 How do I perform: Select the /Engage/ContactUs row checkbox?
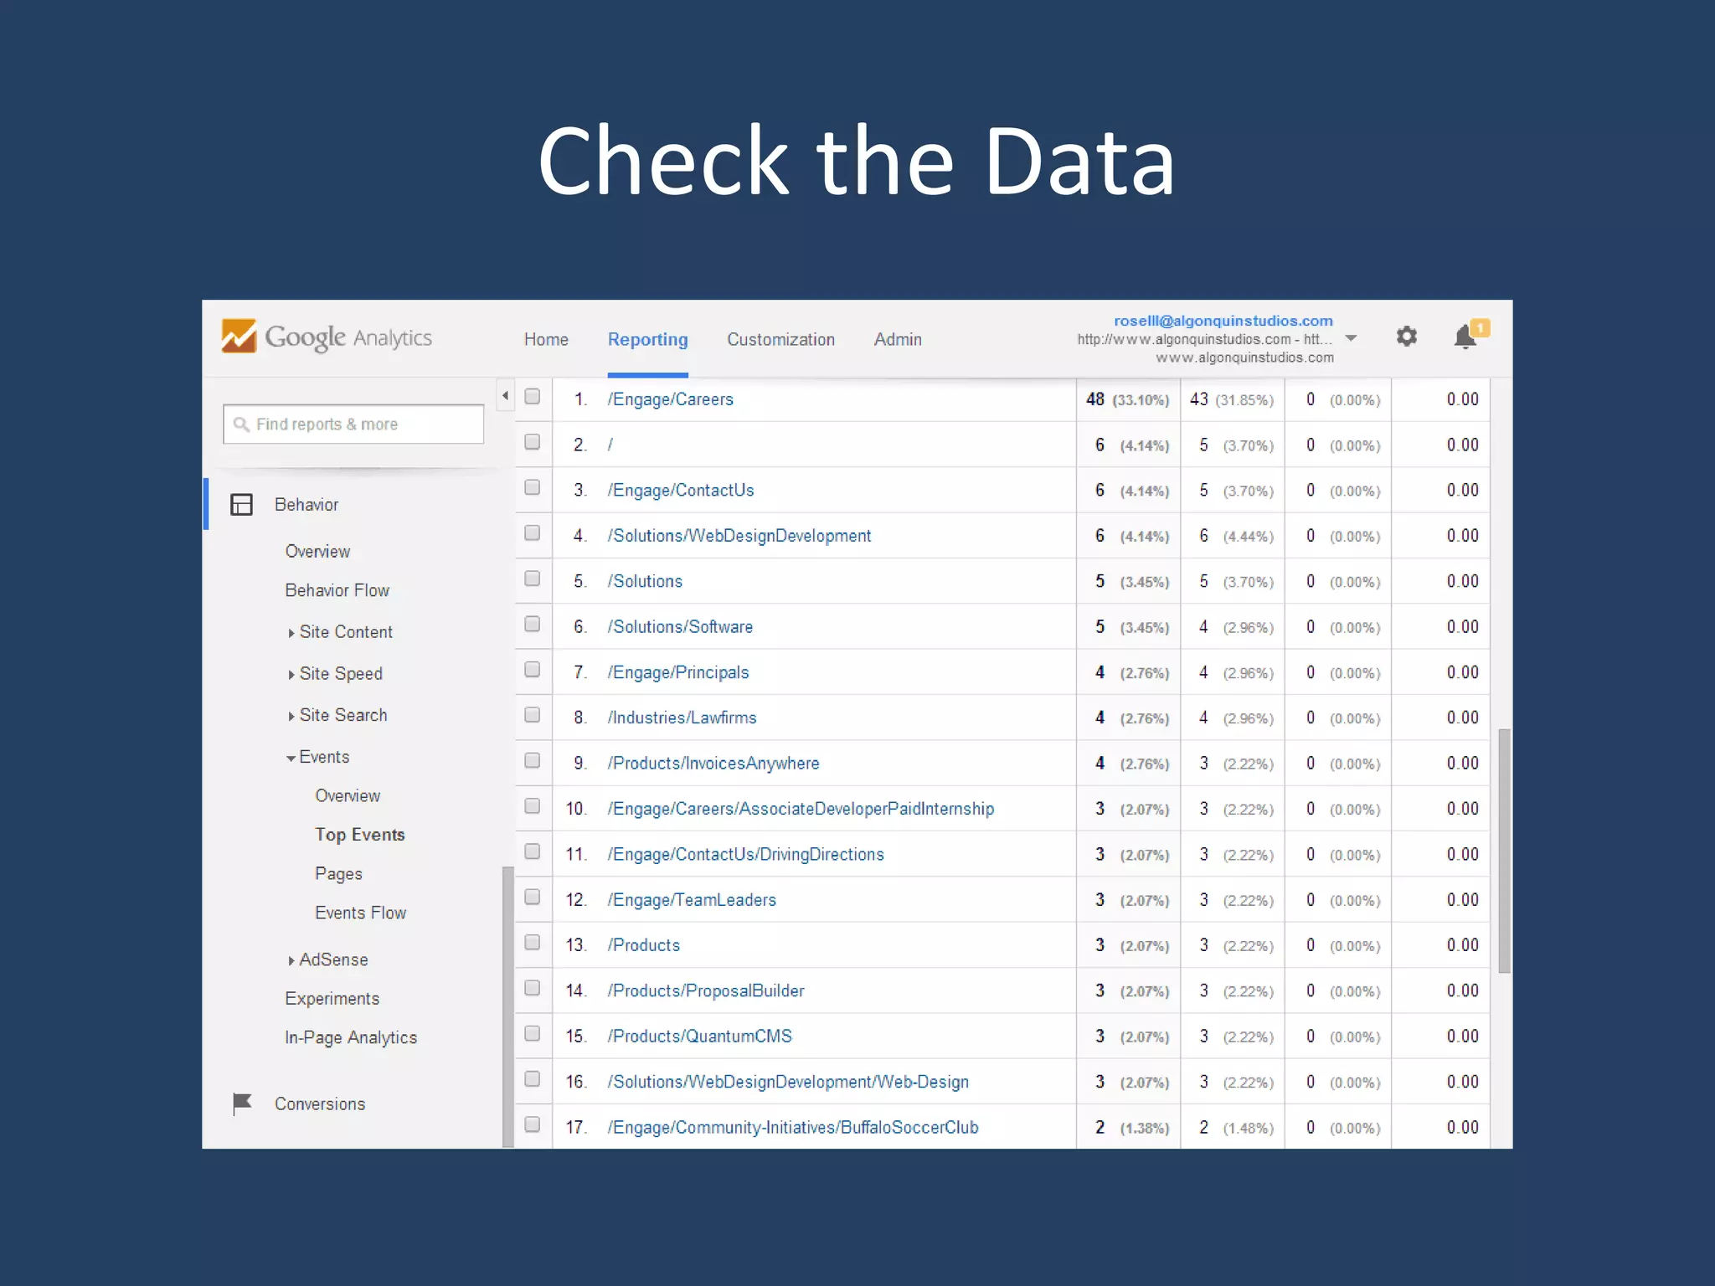click(x=533, y=487)
